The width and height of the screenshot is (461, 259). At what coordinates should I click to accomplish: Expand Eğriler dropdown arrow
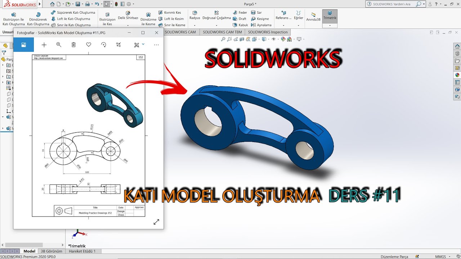pyautogui.click(x=299, y=26)
